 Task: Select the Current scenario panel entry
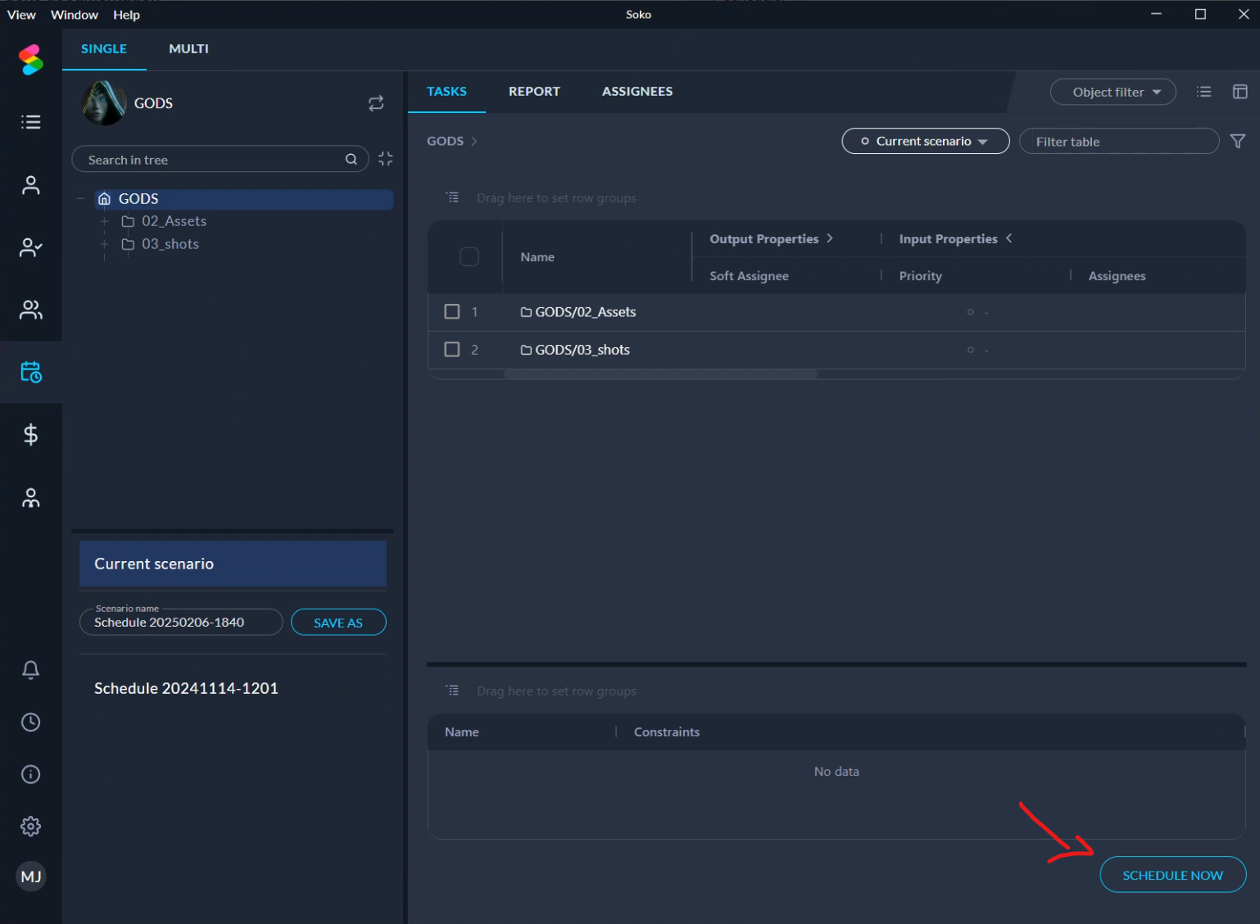click(233, 564)
